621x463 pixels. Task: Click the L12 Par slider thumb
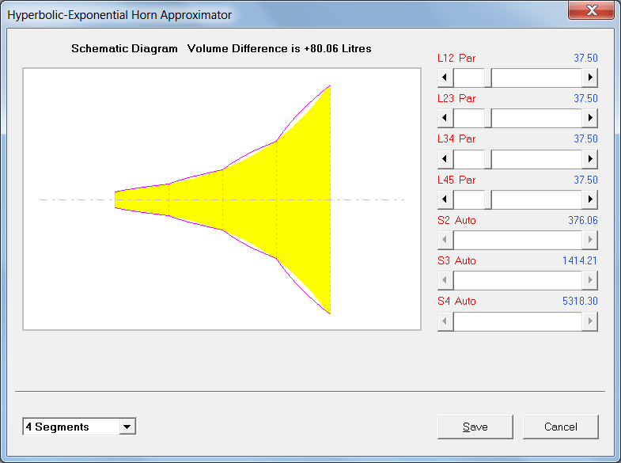point(488,78)
